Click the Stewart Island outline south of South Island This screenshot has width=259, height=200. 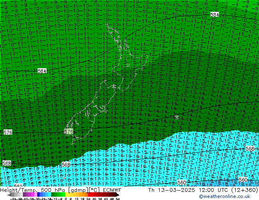pos(74,141)
